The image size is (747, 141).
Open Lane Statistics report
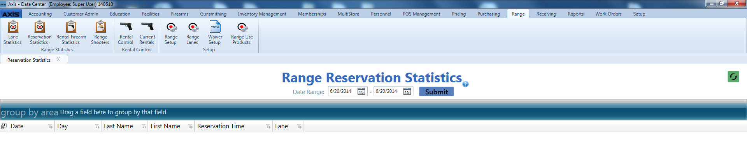tap(13, 33)
